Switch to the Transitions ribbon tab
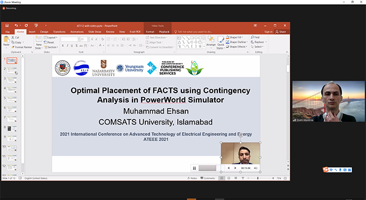The image size is (366, 200). tap(59, 32)
